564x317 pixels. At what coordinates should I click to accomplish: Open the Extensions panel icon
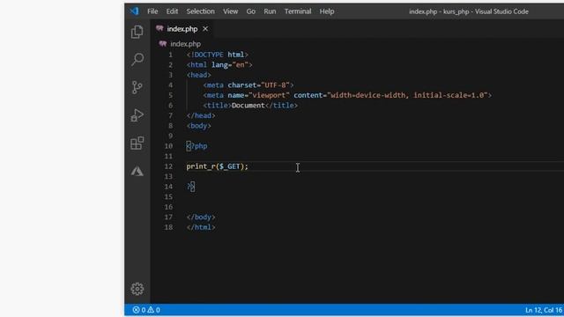pyautogui.click(x=137, y=143)
